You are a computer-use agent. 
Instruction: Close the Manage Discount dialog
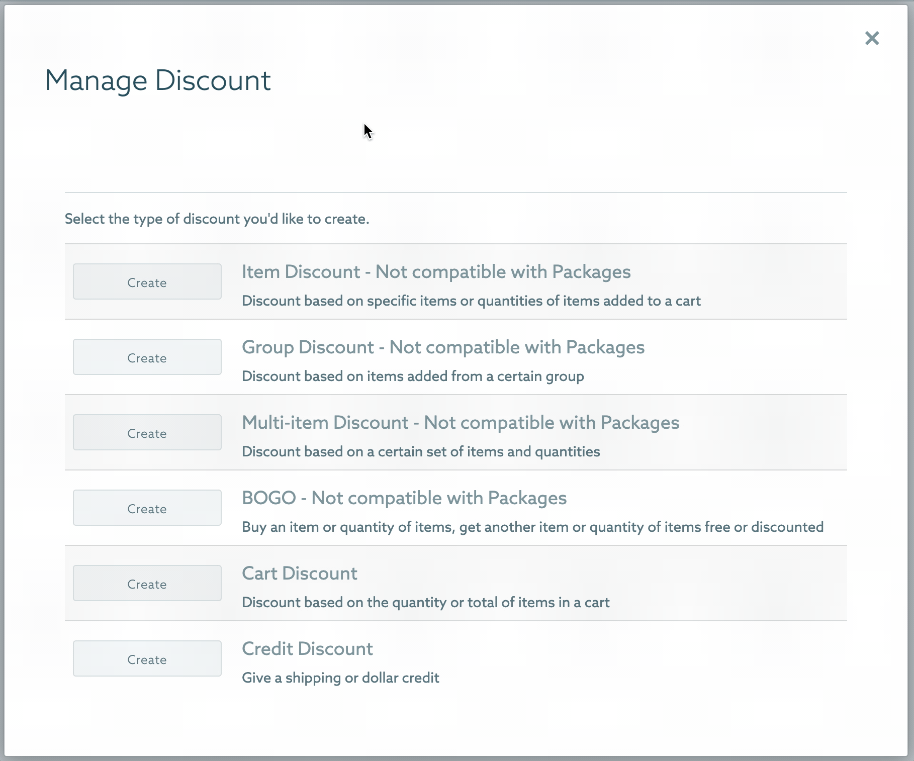872,38
